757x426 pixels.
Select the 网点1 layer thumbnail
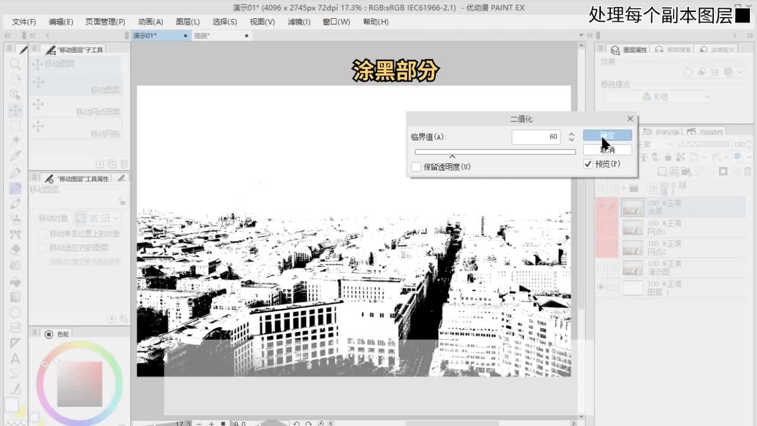(x=633, y=227)
